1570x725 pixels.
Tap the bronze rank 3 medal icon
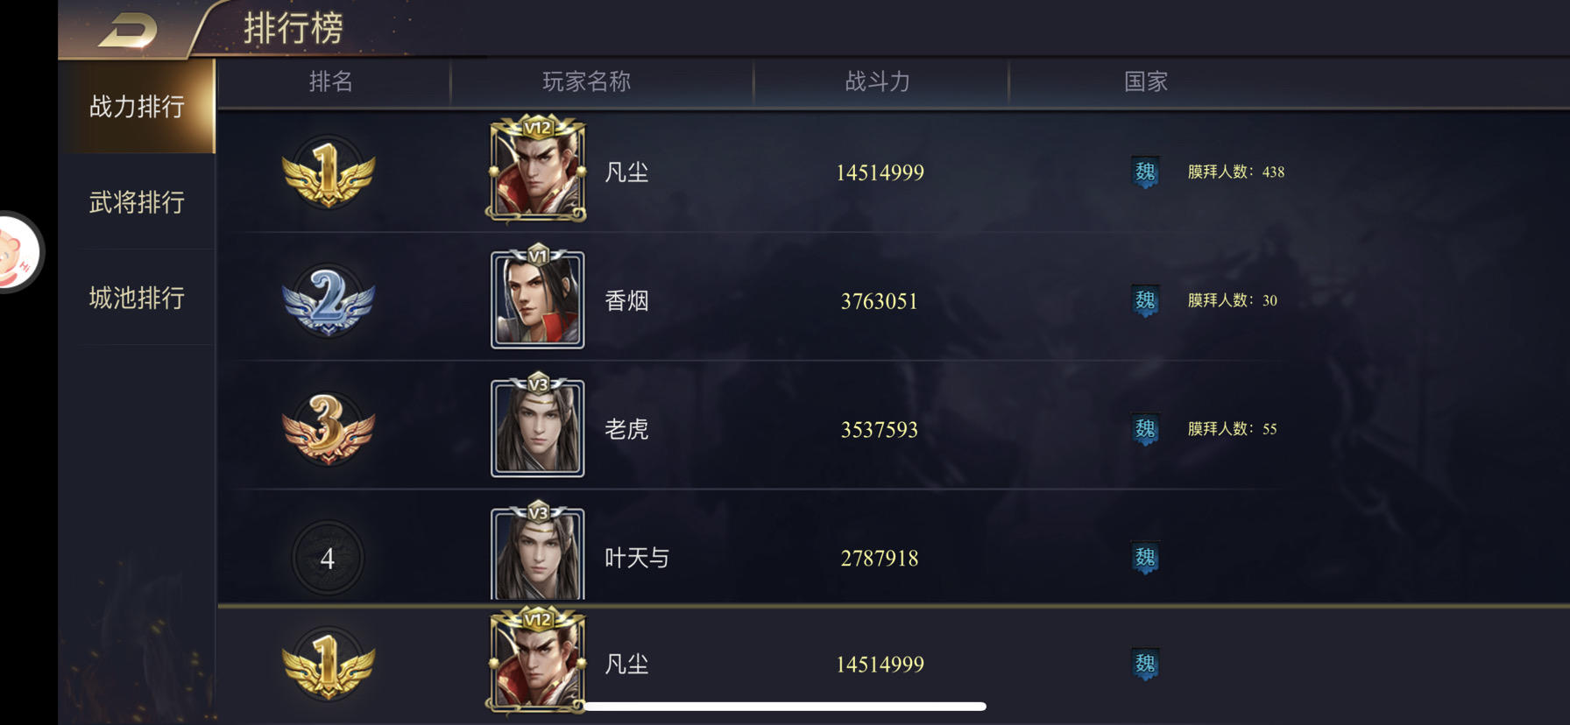click(329, 429)
